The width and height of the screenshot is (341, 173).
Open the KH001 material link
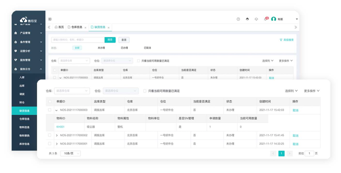[60, 127]
